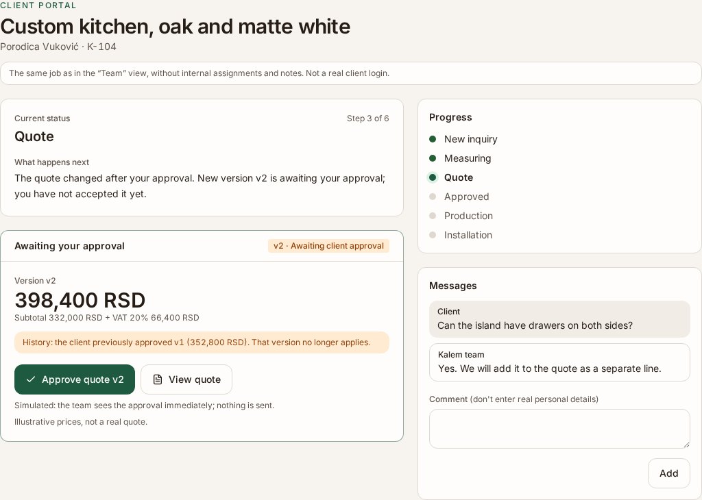Click the Approved progress dot
The image size is (702, 500).
click(433, 197)
